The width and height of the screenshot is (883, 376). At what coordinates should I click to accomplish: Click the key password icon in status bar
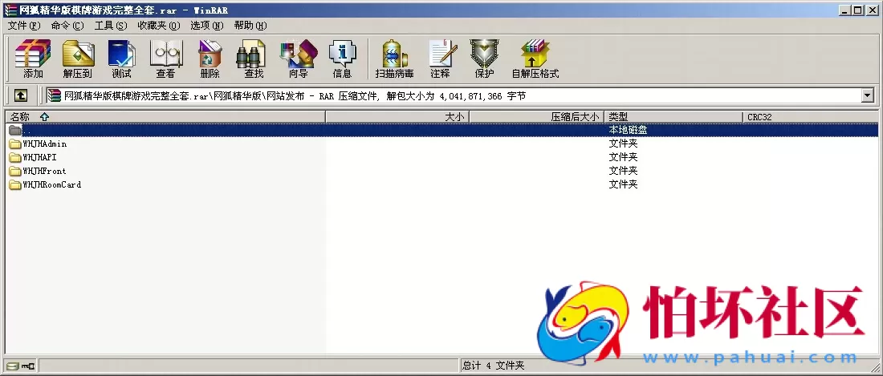click(27, 366)
